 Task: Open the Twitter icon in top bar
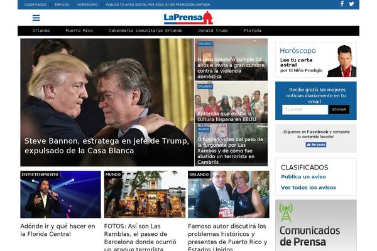point(351,4)
